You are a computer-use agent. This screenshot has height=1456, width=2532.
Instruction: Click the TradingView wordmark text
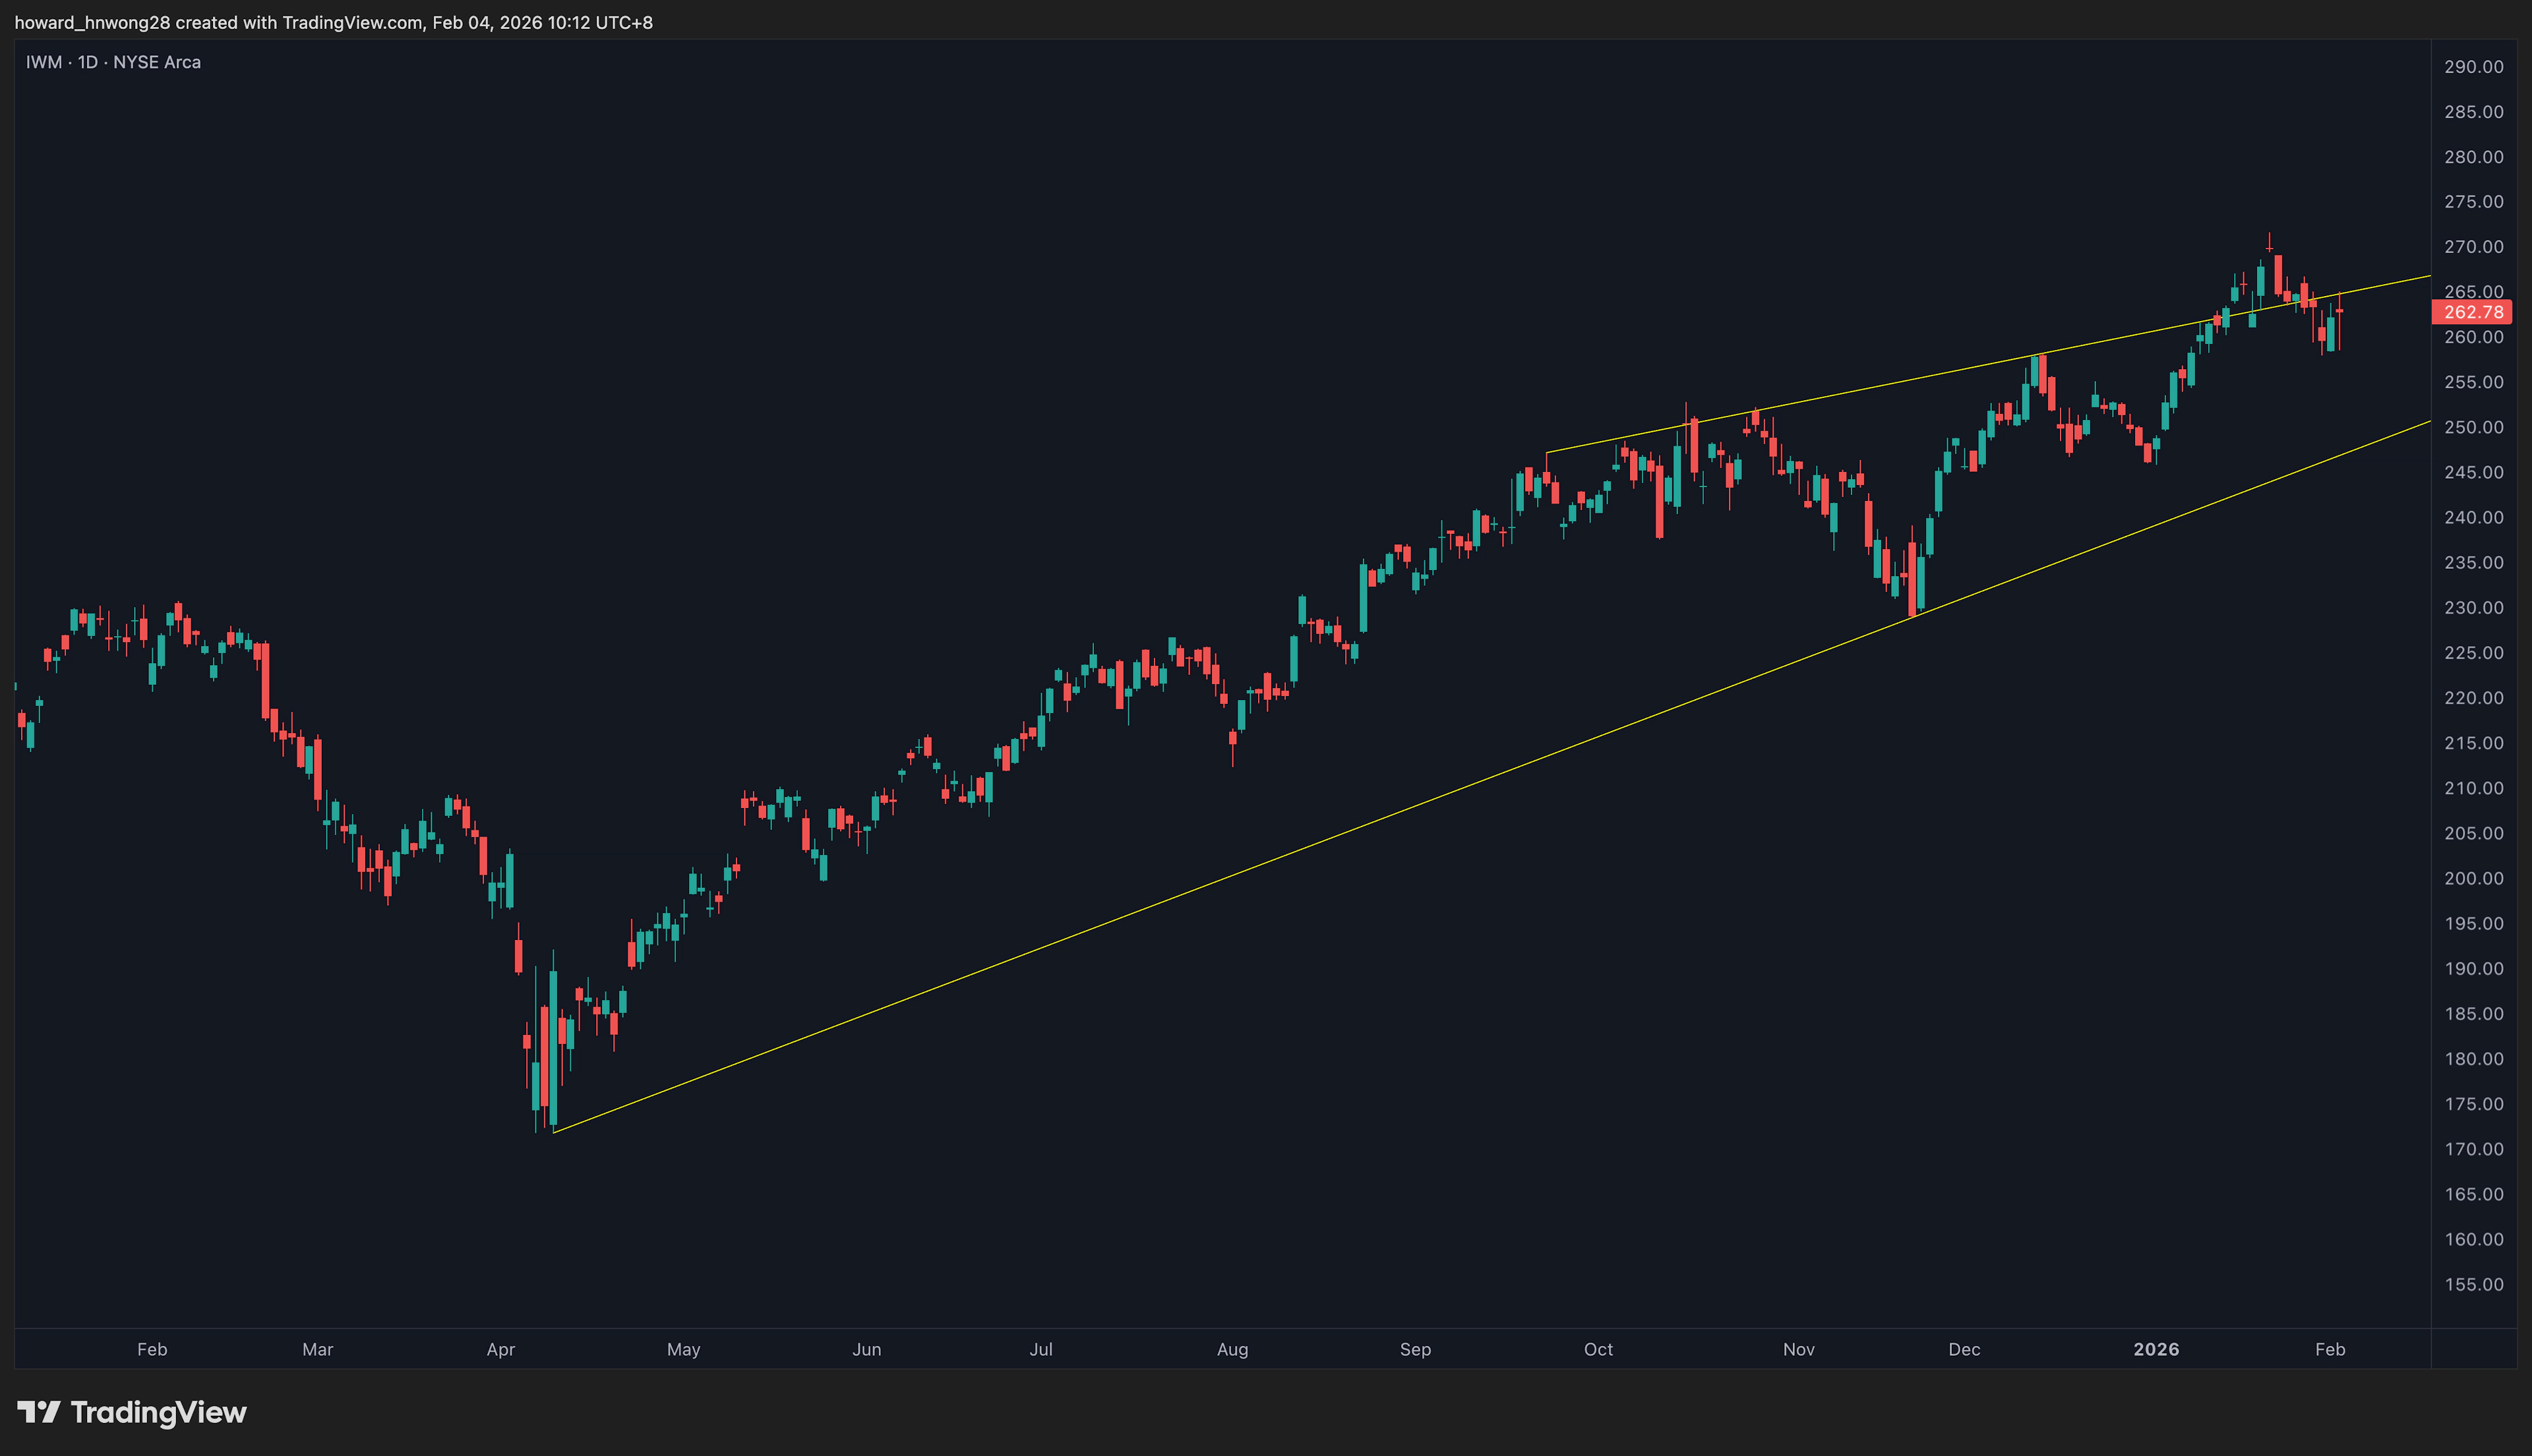pos(158,1412)
